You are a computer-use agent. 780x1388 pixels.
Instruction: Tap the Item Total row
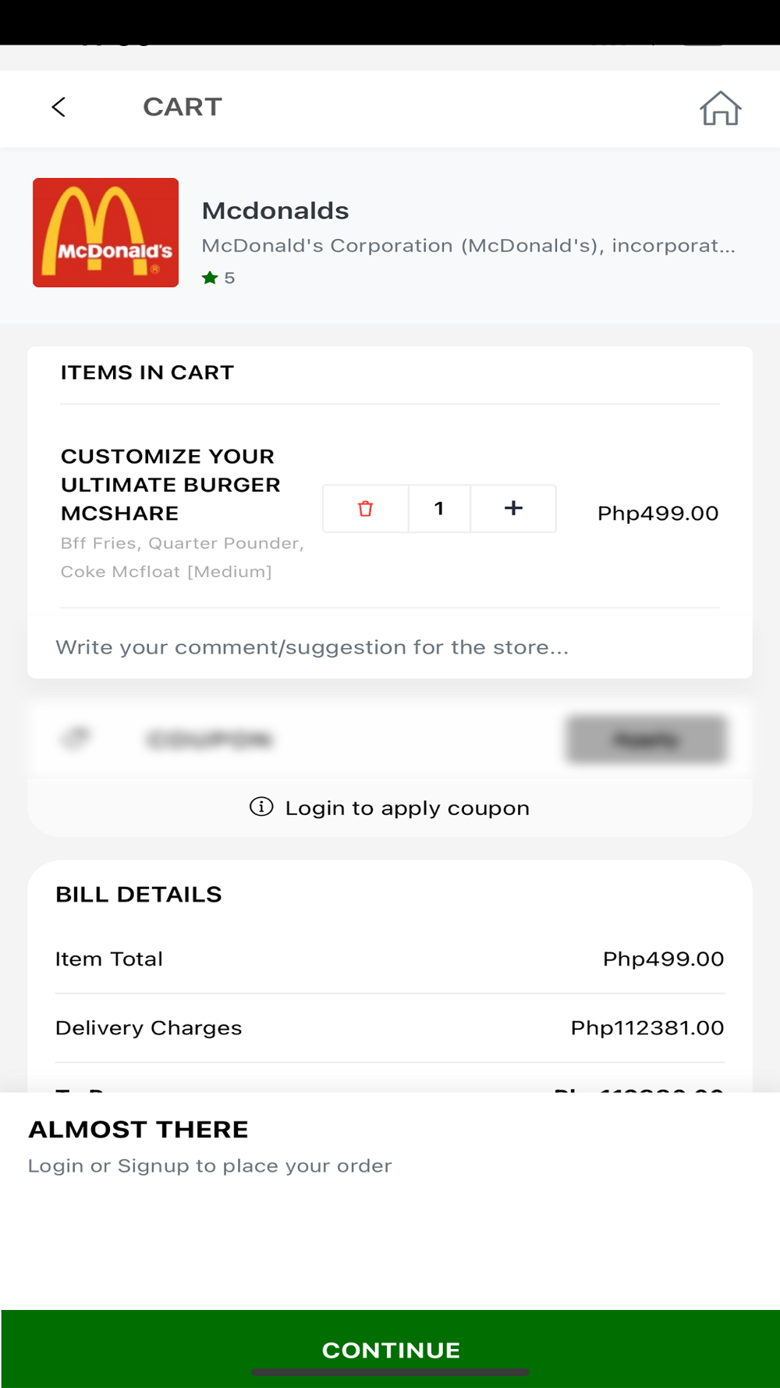click(x=389, y=959)
